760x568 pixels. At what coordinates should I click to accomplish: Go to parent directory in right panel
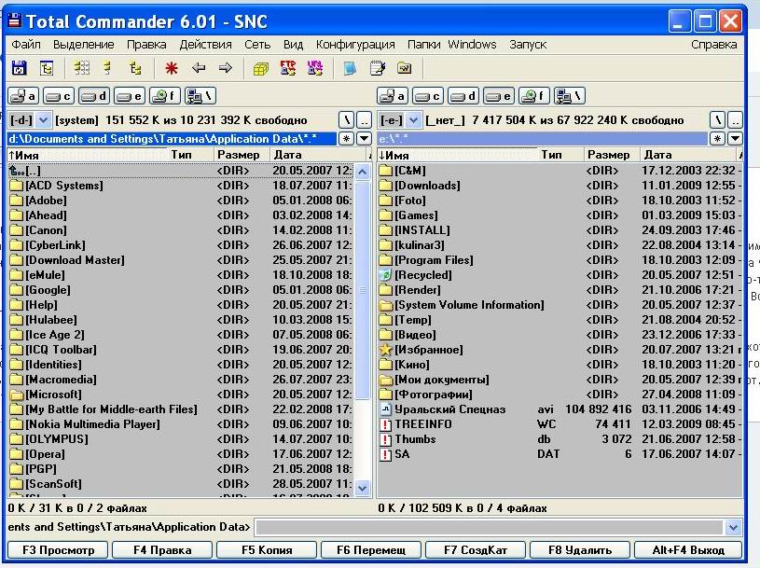click(735, 119)
